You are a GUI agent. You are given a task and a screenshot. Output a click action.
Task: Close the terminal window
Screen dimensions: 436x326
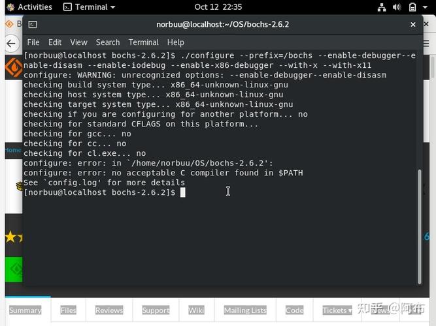[x=413, y=24]
